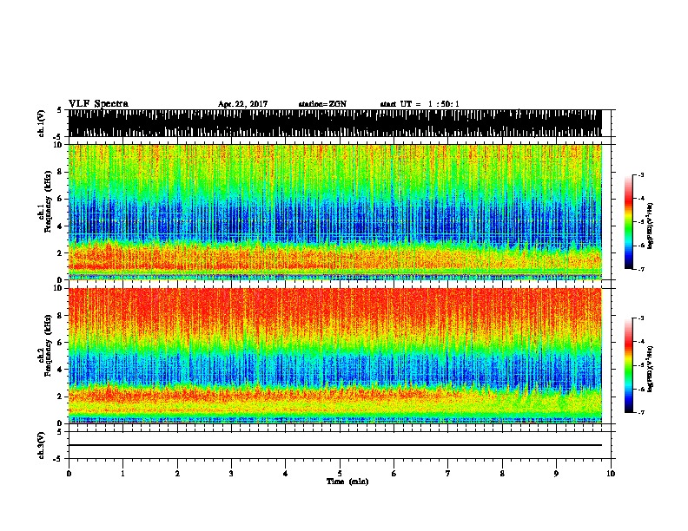Click the "ch.1(V)" axis label

pos(41,123)
